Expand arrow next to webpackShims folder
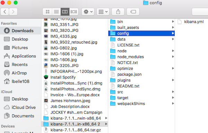 click(173, 103)
